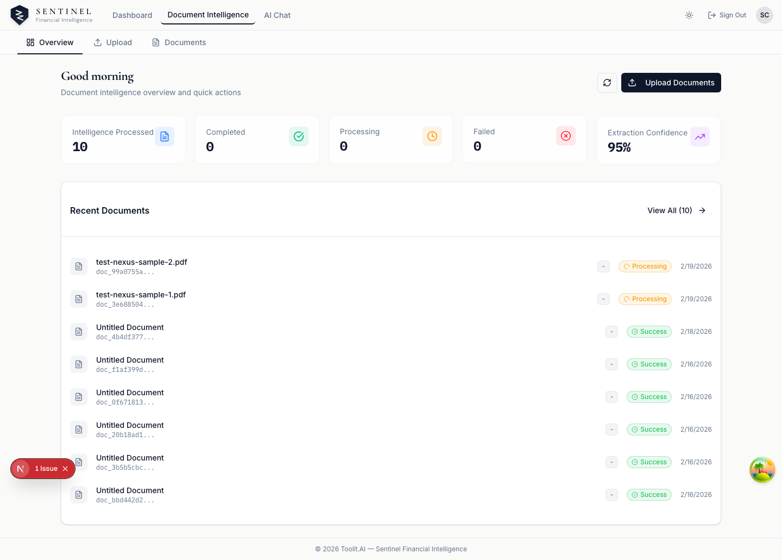Click the footer Toolit.AI copyright text
The image size is (782, 560).
coord(391,549)
